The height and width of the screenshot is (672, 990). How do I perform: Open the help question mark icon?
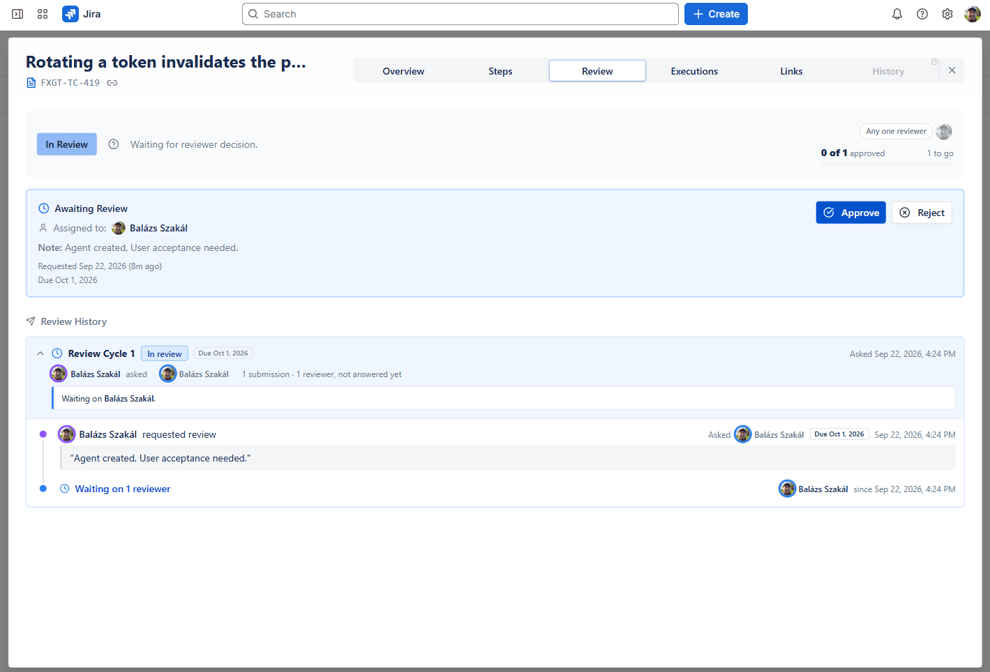922,14
